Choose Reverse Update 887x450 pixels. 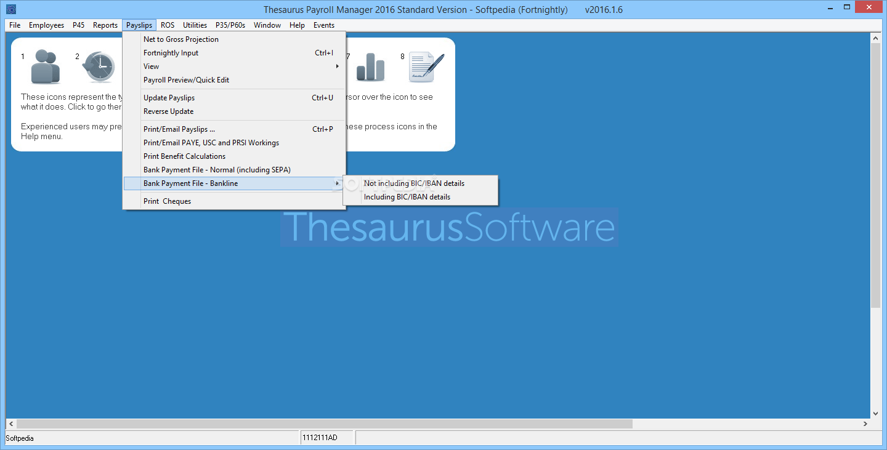click(x=234, y=111)
